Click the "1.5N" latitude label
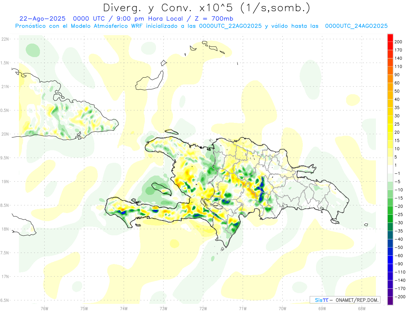The width and height of the screenshot is (406, 313). tap(5, 63)
